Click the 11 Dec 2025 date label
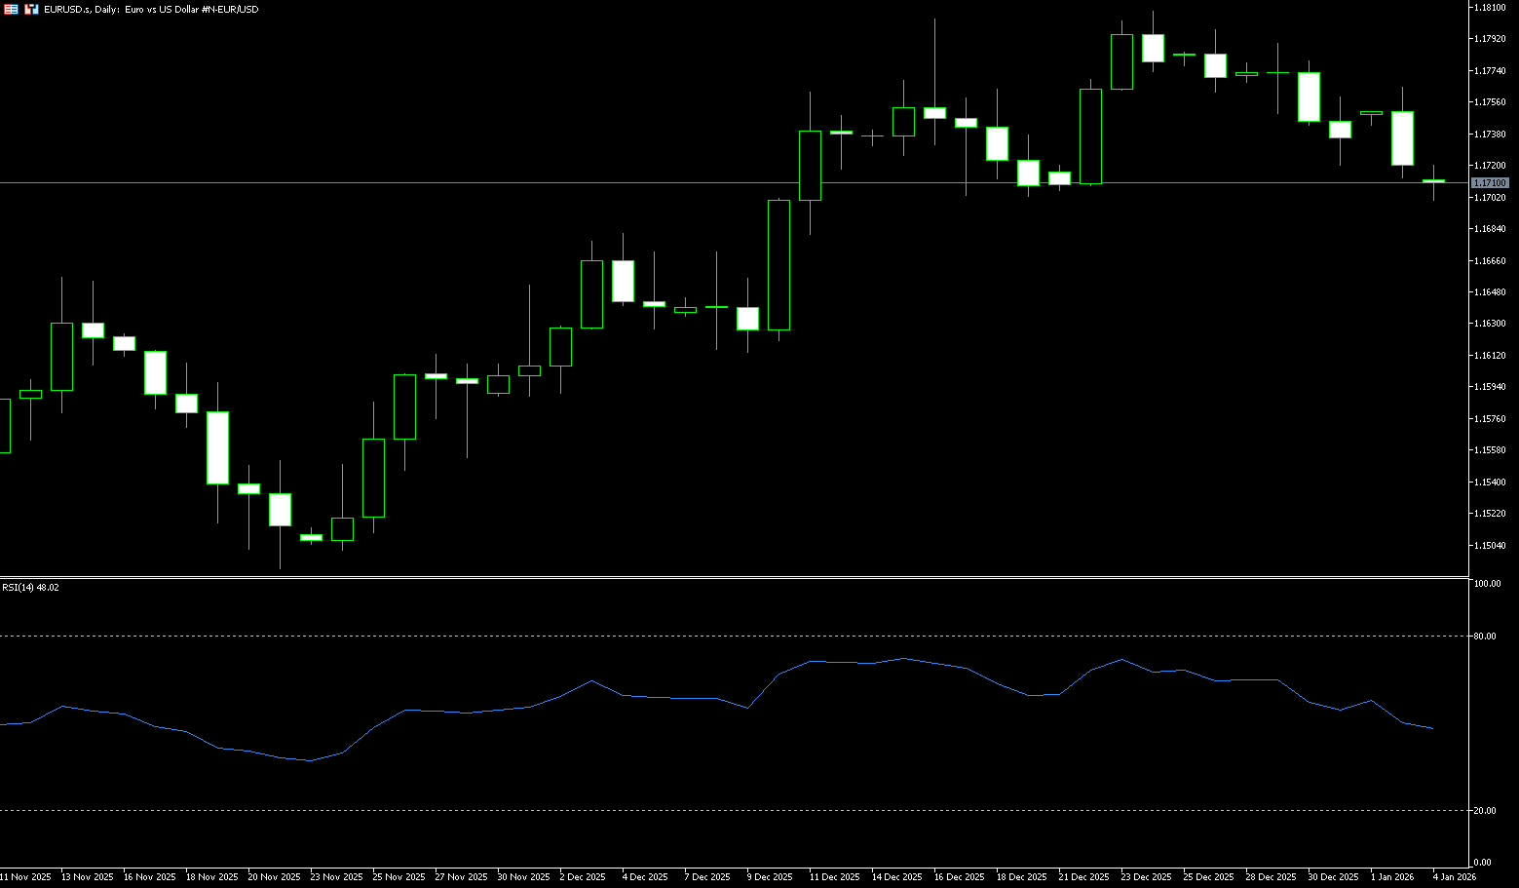The height and width of the screenshot is (888, 1519). pyautogui.click(x=834, y=877)
